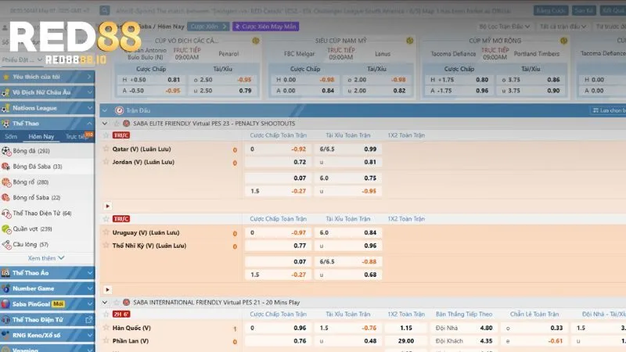Click the clock icon beside Trận Đấu

[x=119, y=110]
